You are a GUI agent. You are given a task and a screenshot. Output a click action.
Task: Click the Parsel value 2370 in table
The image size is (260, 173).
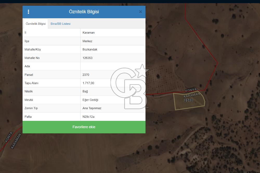click(x=86, y=75)
